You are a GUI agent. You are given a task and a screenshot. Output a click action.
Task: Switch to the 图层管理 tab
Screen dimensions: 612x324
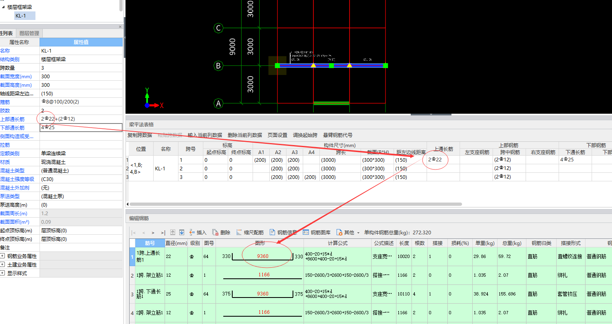(x=29, y=33)
